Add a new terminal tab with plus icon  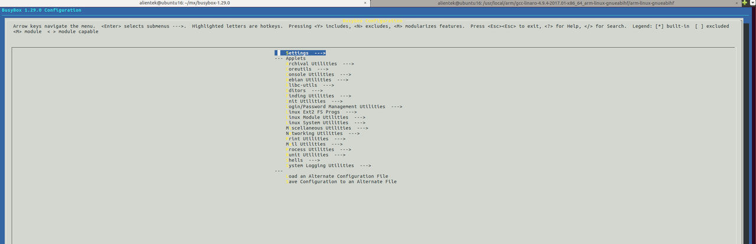[x=744, y=3]
